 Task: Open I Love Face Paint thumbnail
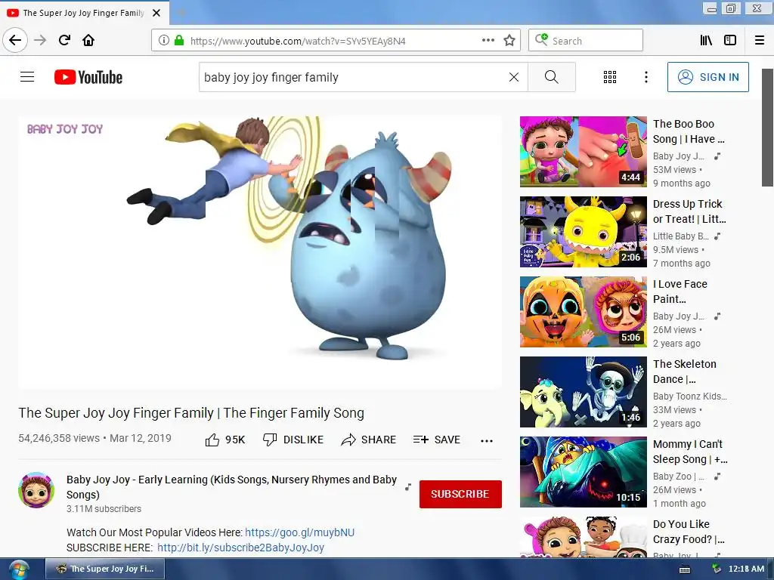(583, 311)
